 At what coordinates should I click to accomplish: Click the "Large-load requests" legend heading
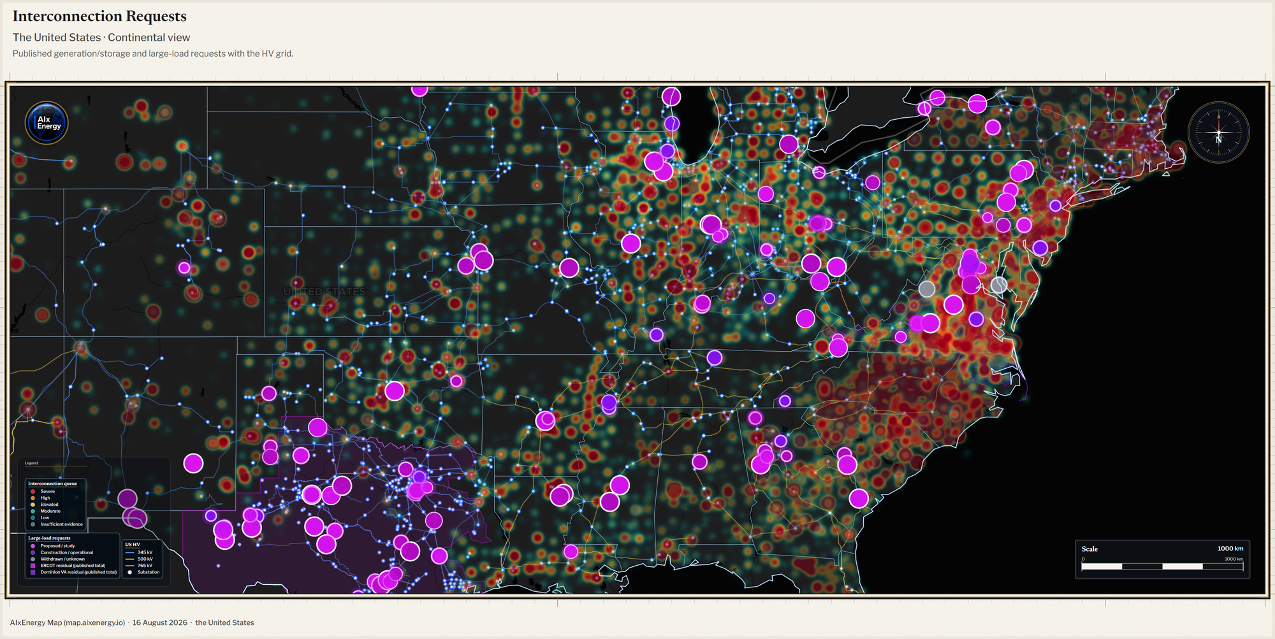coord(49,538)
